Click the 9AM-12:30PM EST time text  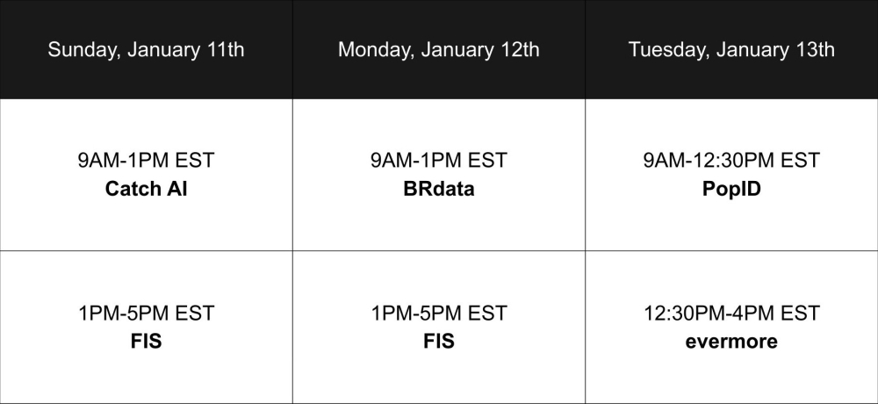click(731, 162)
